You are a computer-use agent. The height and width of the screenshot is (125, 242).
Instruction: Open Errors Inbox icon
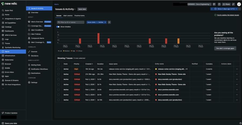(3, 72)
